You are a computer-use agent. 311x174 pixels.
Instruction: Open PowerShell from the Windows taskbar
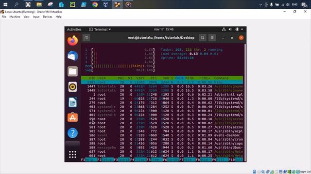84,4
